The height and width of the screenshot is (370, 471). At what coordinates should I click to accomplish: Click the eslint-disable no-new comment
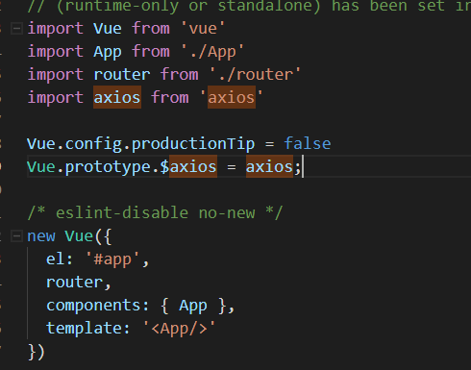tap(155, 213)
